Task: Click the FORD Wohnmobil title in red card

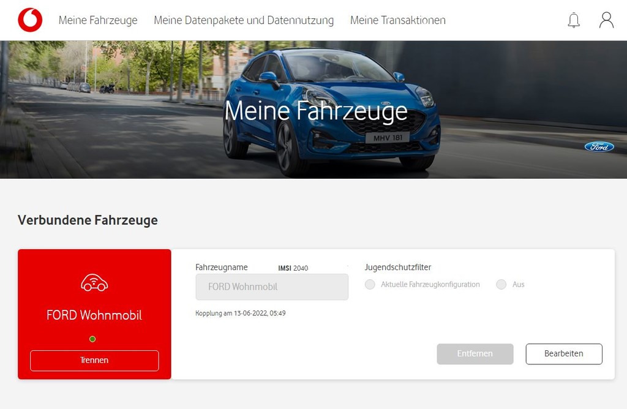Action: (x=94, y=315)
